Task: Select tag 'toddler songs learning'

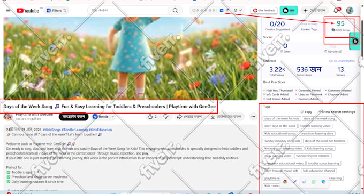Action: [323, 163]
